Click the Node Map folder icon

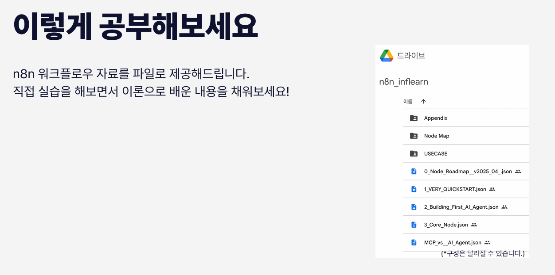[414, 136]
